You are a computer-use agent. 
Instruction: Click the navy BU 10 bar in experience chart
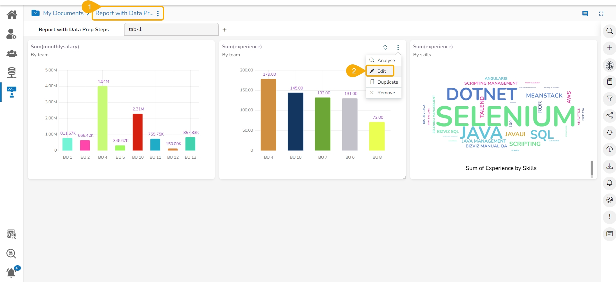pos(296,122)
